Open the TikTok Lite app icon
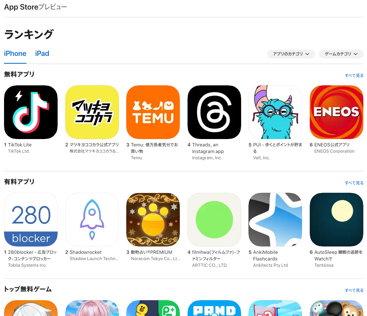Viewport: 367px width, 316px height. [x=31, y=112]
